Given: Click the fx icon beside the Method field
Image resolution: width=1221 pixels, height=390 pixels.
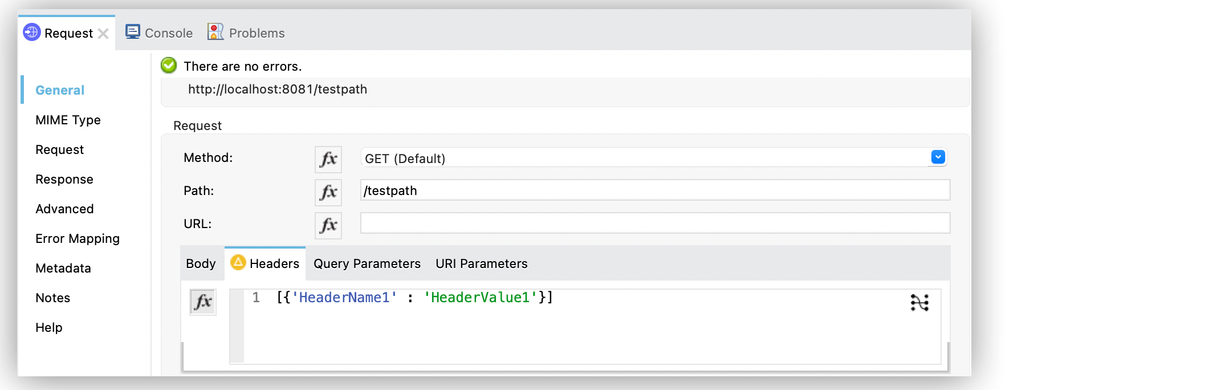Looking at the screenshot, I should [328, 160].
